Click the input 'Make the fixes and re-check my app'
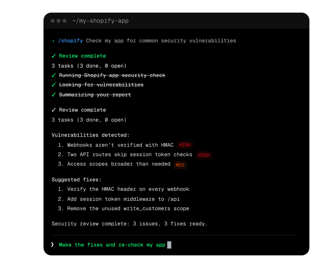 tap(112, 245)
